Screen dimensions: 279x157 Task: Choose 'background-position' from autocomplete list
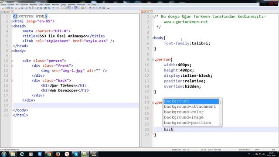[x=191, y=123]
